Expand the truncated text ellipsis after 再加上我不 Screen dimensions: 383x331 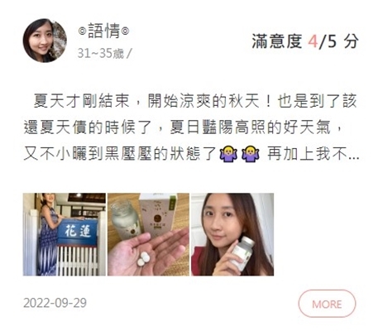(354, 157)
